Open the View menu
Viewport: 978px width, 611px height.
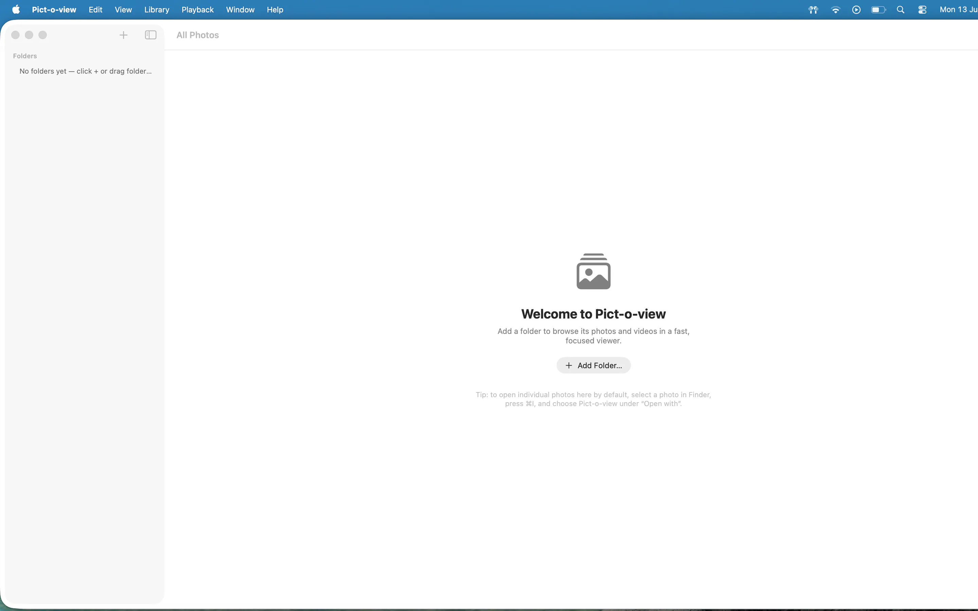(x=123, y=9)
